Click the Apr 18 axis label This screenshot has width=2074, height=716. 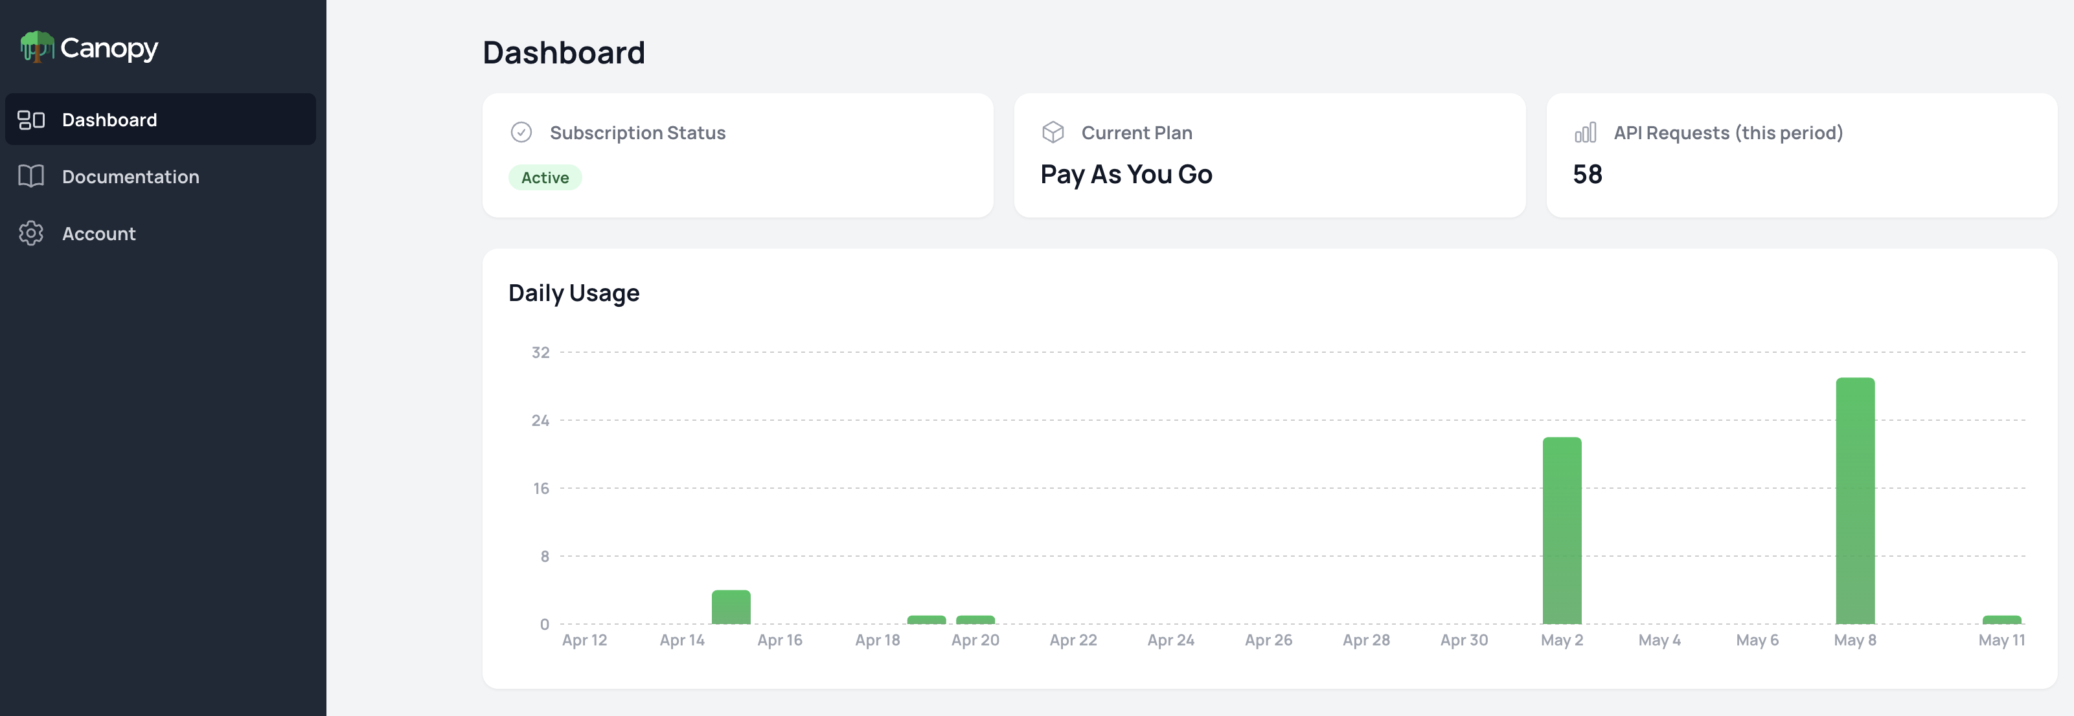tap(878, 640)
